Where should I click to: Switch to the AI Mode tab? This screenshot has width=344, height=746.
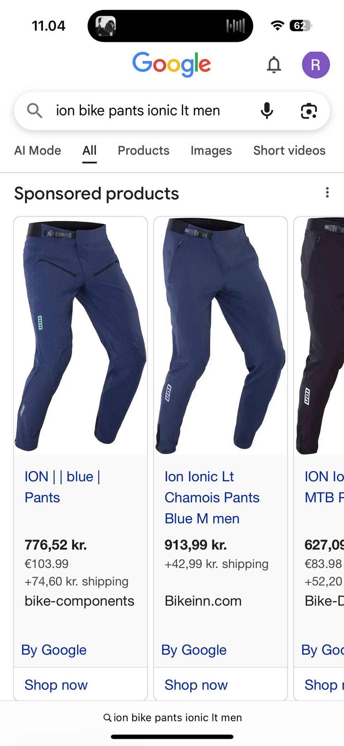[x=38, y=151]
